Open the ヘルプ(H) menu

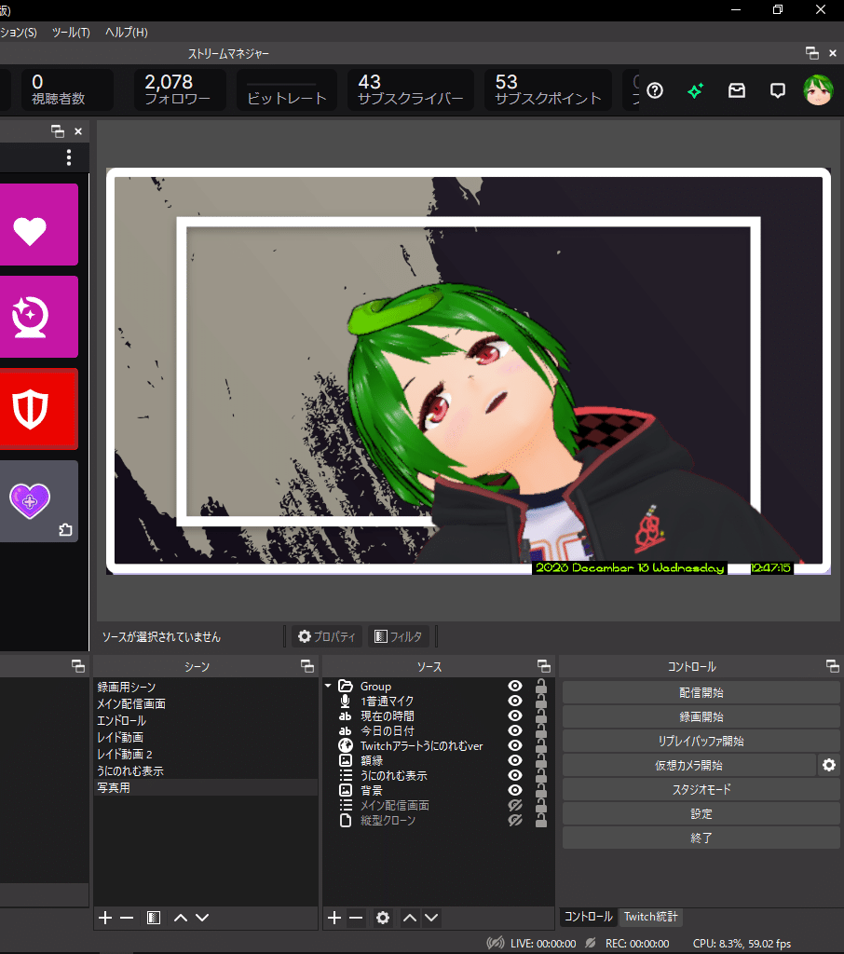pyautogui.click(x=127, y=33)
